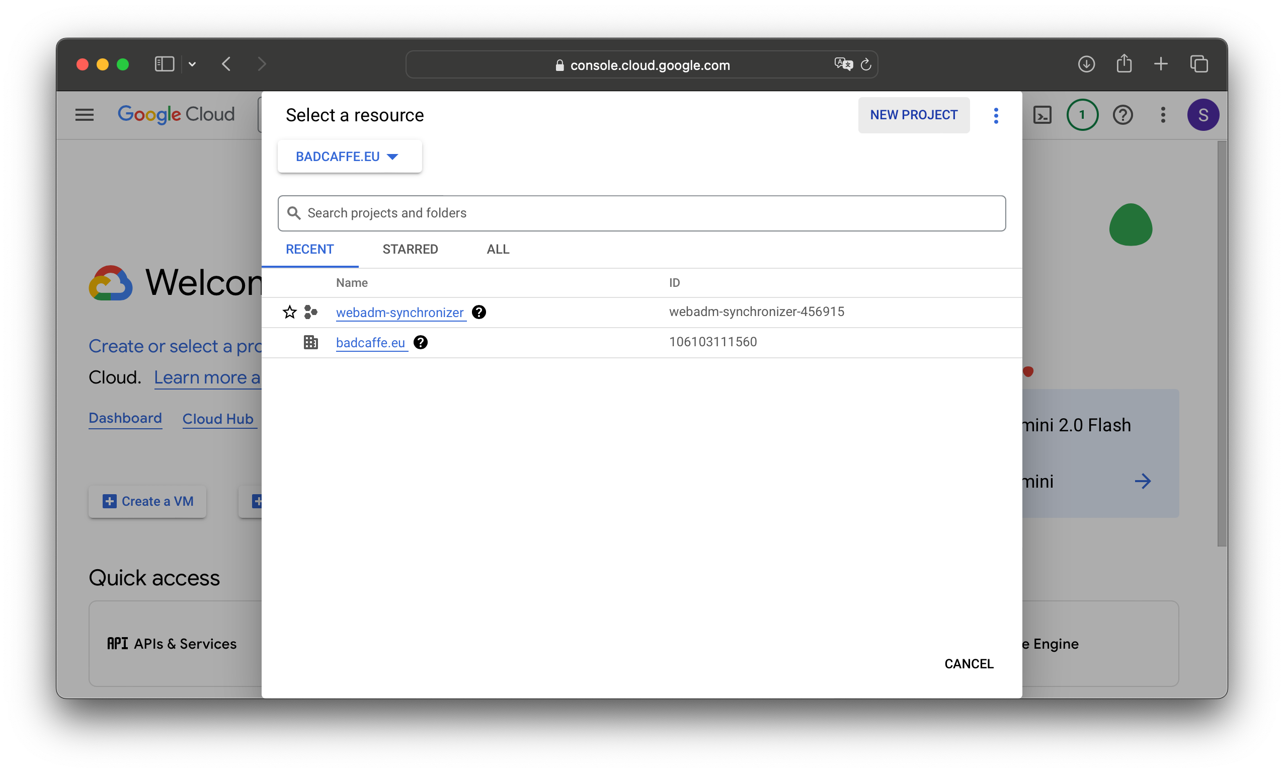Open Safari downloads
Screen dimensions: 1284x773
coord(1086,64)
